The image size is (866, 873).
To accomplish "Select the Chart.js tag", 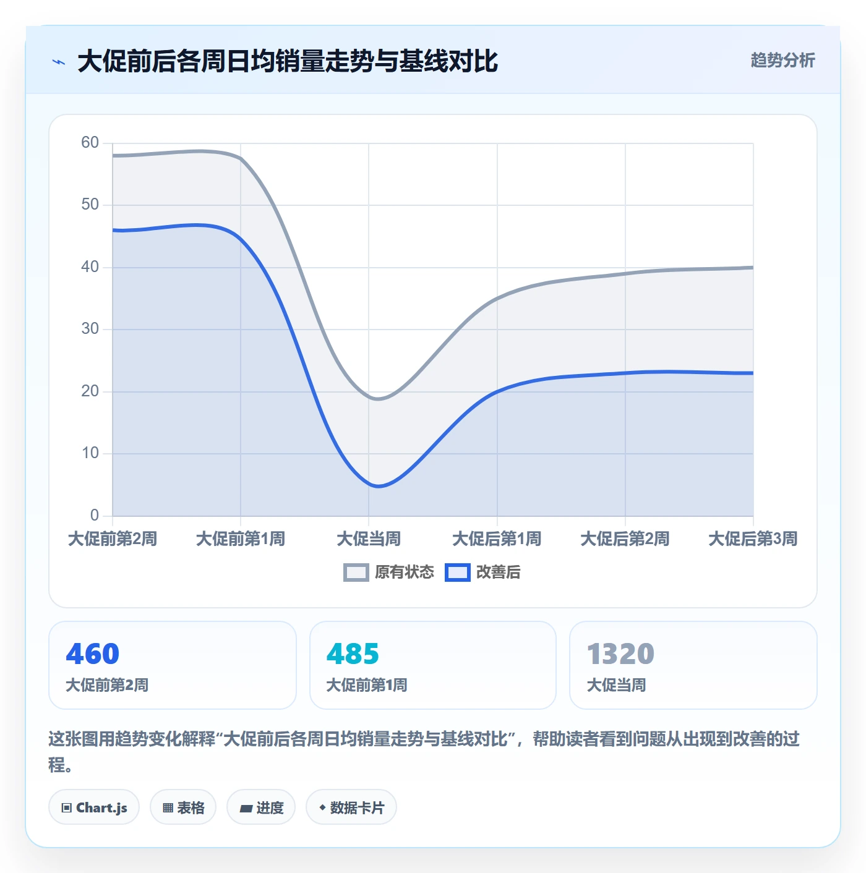I will pyautogui.click(x=94, y=807).
